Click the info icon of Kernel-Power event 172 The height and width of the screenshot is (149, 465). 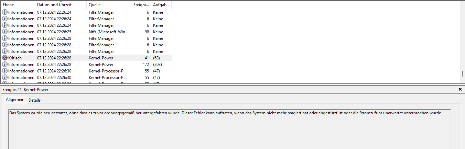tap(5, 65)
